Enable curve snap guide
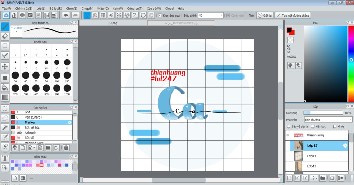Screen dimensions: 354x185 [x=135, y=15]
